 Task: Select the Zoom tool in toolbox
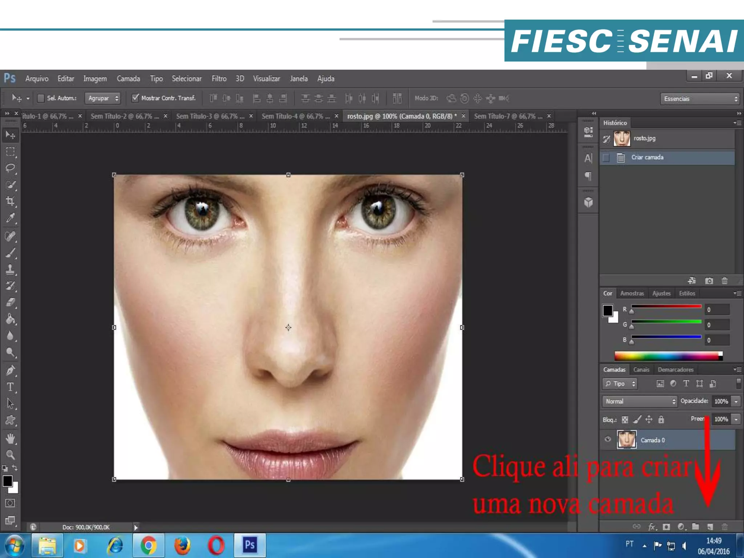pos(11,455)
